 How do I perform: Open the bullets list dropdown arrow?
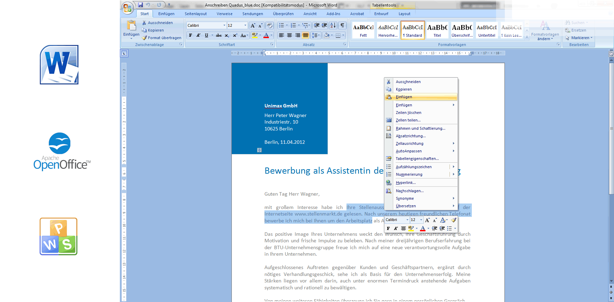point(287,25)
